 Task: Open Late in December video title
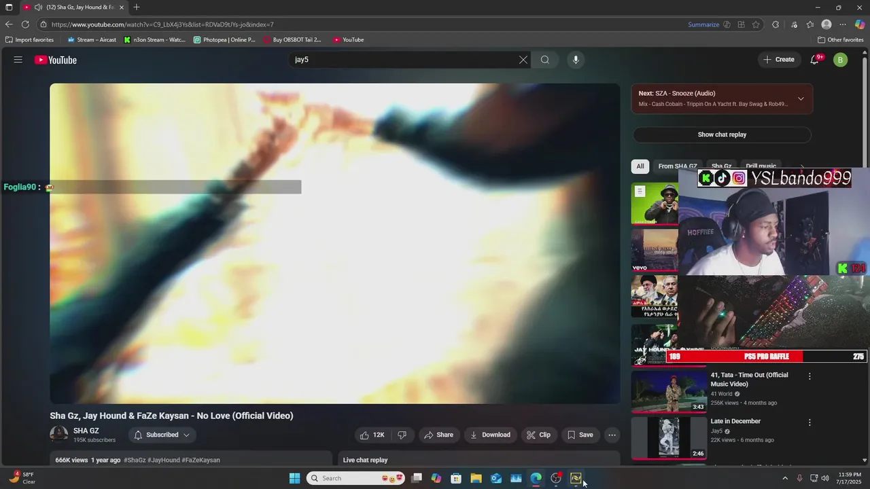pyautogui.click(x=735, y=421)
